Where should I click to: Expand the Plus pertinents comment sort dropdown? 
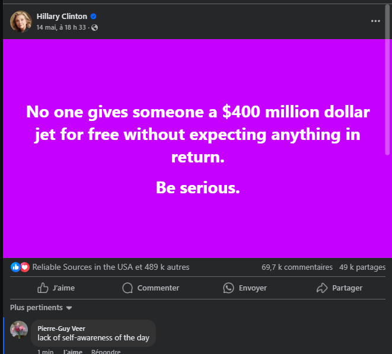[41, 308]
